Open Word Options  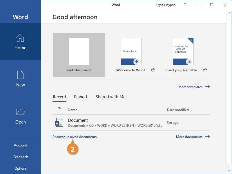click(20, 168)
